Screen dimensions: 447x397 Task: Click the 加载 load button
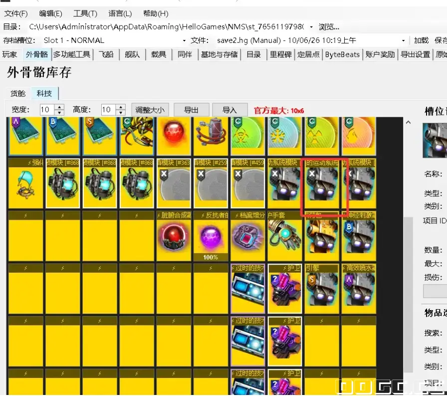421,40
